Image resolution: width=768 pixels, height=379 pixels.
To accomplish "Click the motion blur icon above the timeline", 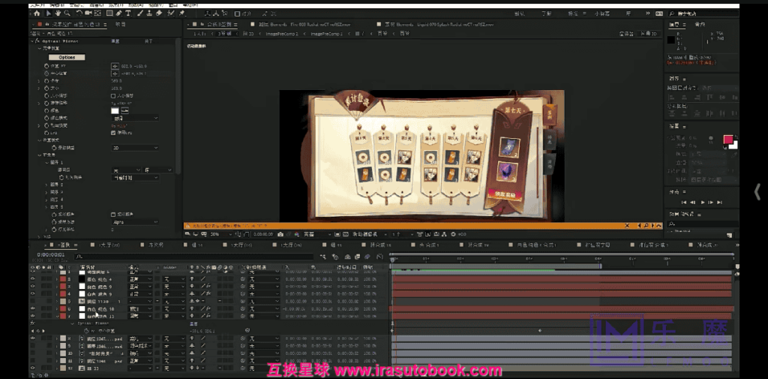I will 367,257.
